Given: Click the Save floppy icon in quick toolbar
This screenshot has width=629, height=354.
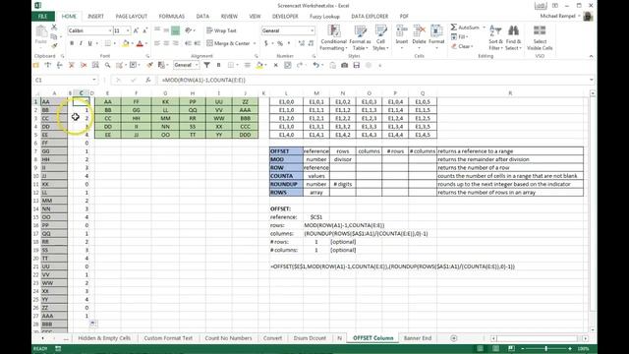Looking at the screenshot, I should (356, 65).
